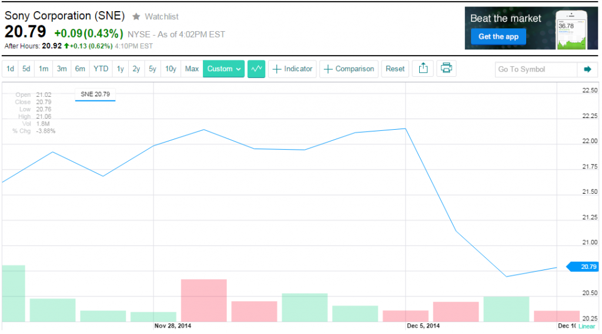Select the 1d time range
This screenshot has height=334, width=602.
pos(11,69)
